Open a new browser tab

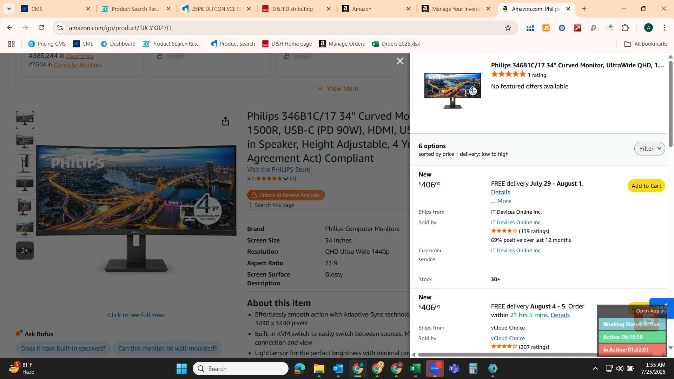tap(584, 9)
